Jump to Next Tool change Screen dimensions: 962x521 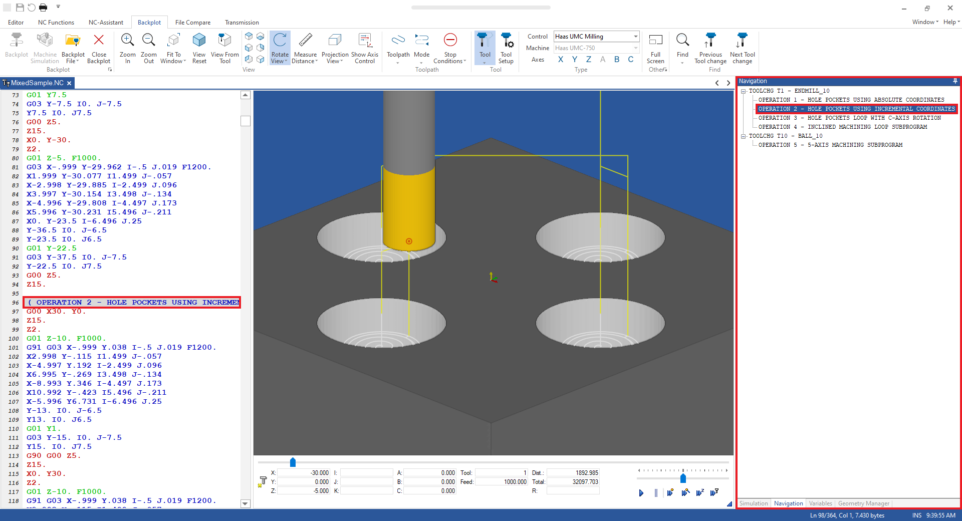(742, 48)
